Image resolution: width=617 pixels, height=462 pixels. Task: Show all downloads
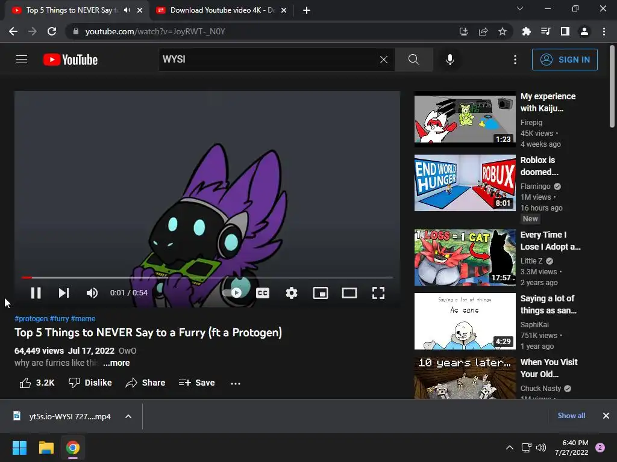pos(571,416)
